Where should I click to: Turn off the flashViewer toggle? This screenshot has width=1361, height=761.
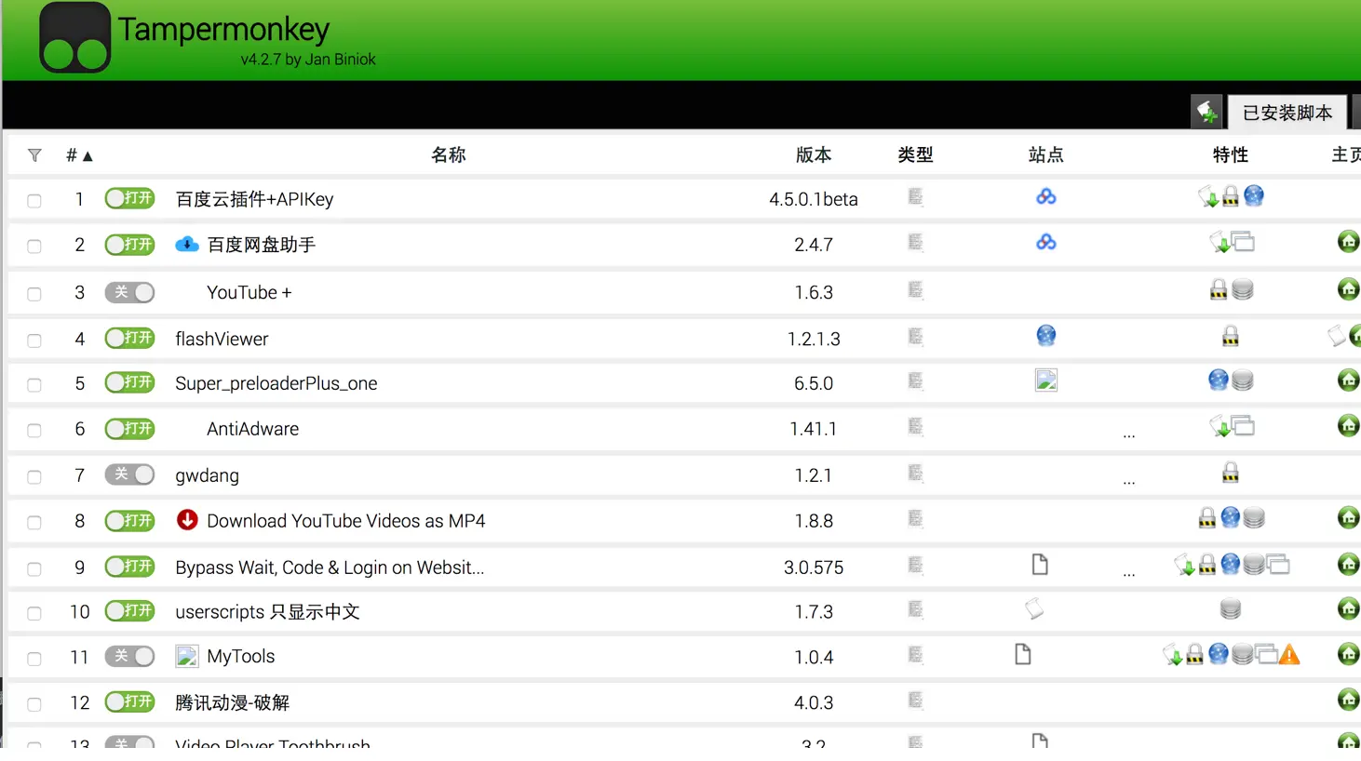pyautogui.click(x=129, y=338)
